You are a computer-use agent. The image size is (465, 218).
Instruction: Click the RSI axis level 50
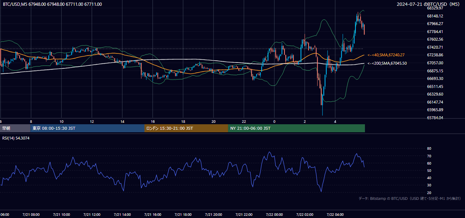pyautogui.click(x=429, y=170)
